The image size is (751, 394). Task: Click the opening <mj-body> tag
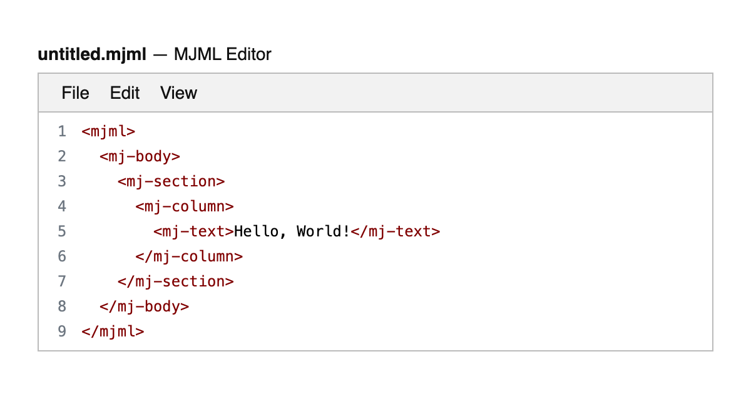[140, 156]
